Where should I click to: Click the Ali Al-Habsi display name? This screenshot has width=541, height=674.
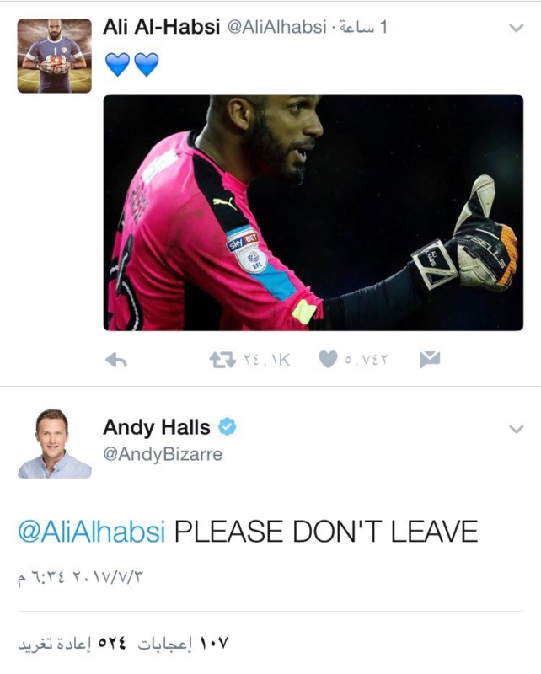point(161,28)
